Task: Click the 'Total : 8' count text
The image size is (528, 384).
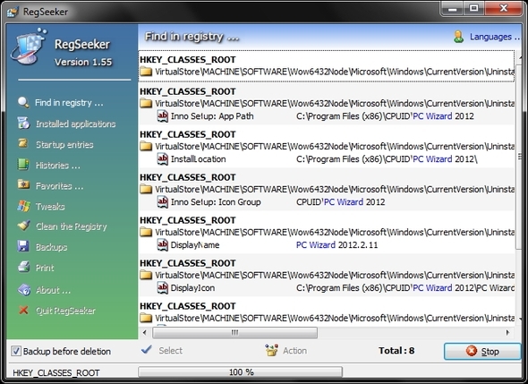Action: [x=396, y=351]
